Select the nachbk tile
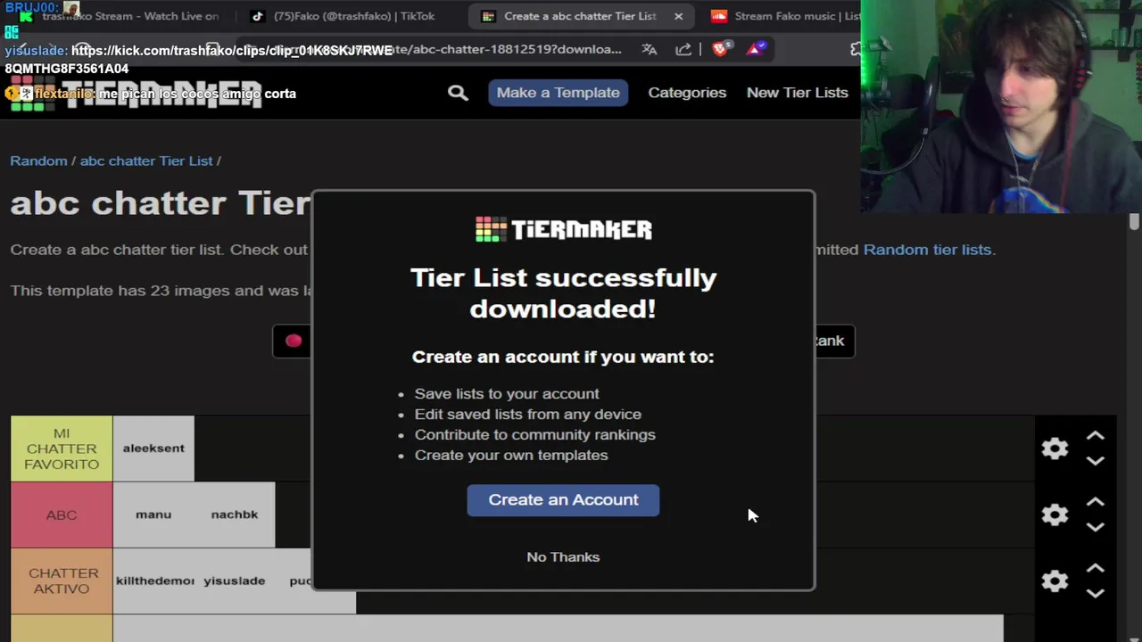Image resolution: width=1142 pixels, height=642 pixels. coord(235,514)
